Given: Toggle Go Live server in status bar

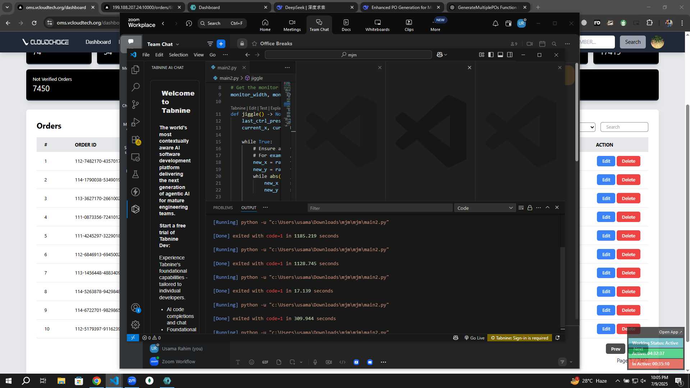Looking at the screenshot, I should (x=474, y=338).
